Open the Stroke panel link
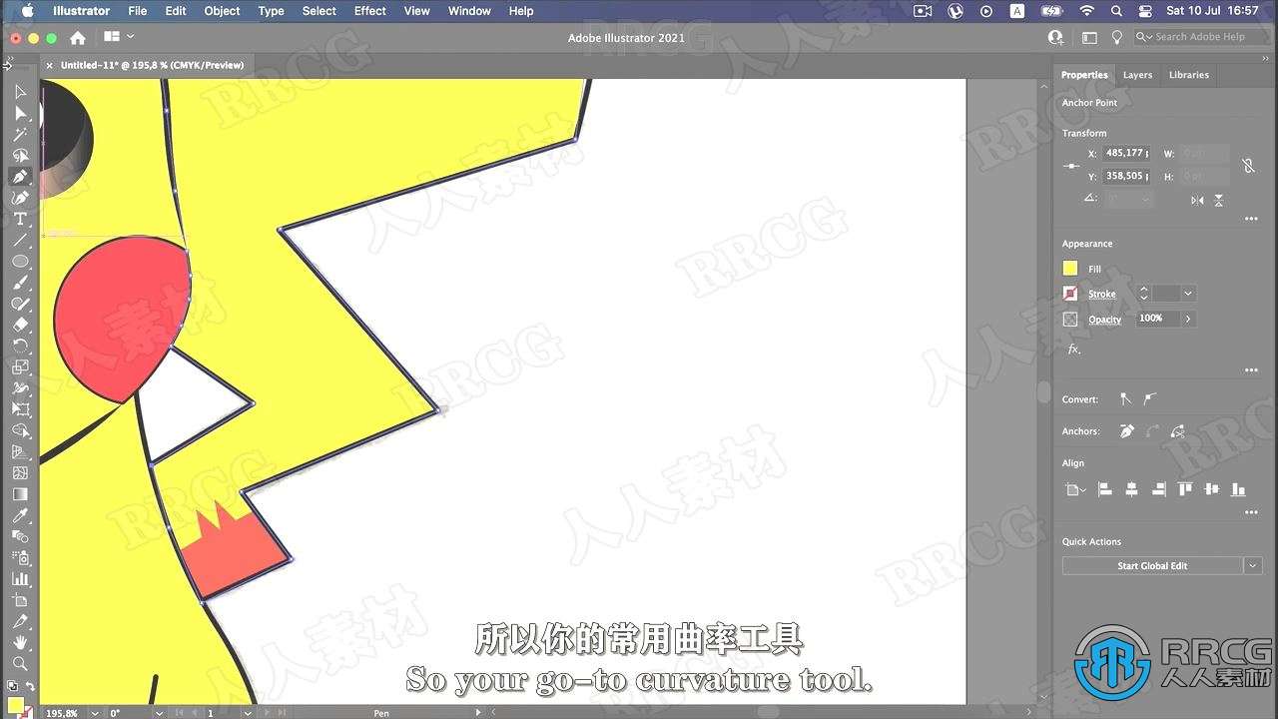This screenshot has width=1278, height=719. tap(1101, 295)
